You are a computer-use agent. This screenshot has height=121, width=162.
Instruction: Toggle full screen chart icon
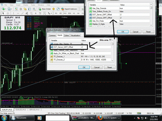tap(58, 9)
